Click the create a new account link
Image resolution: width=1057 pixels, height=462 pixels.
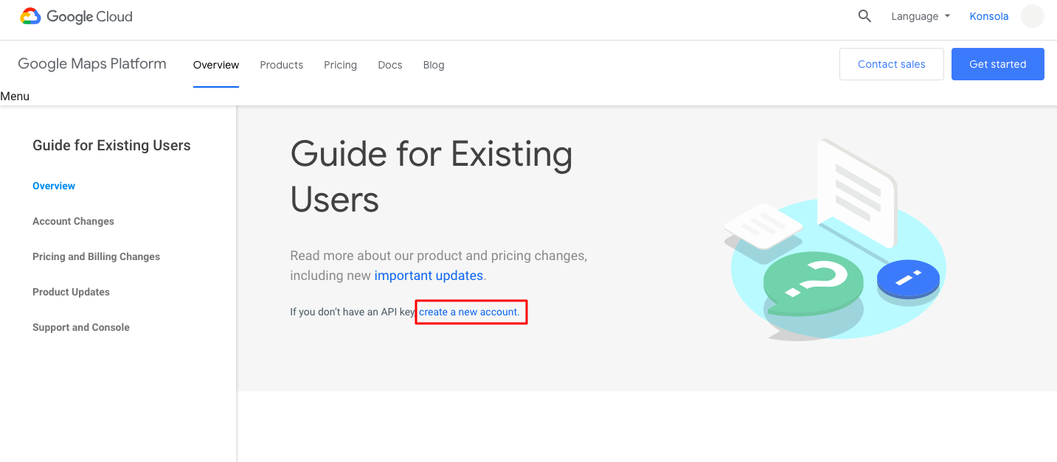[x=468, y=312]
